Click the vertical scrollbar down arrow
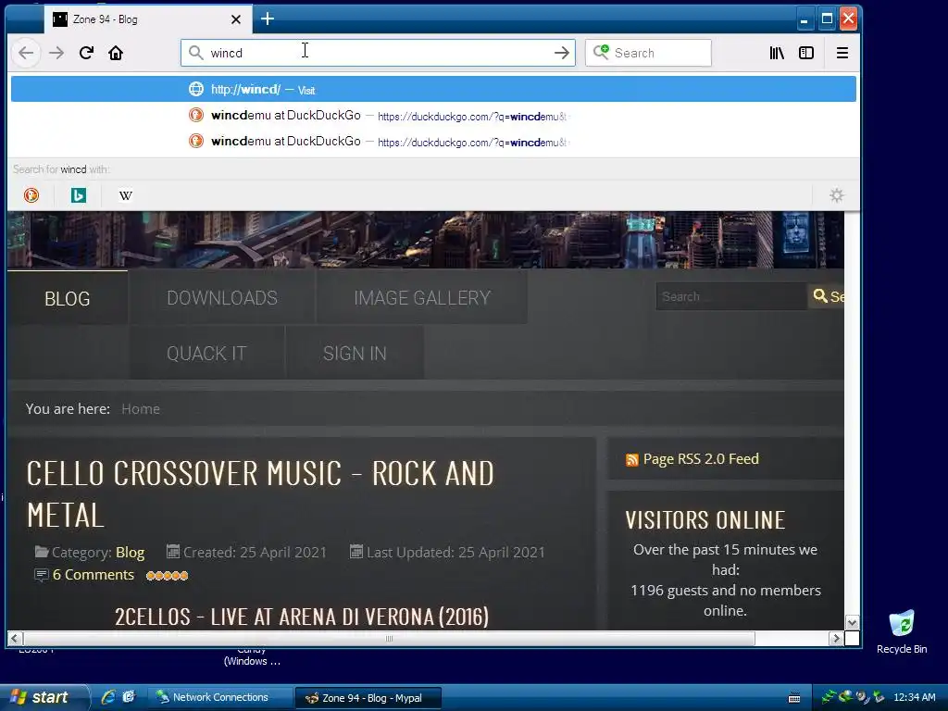This screenshot has height=711, width=948. point(852,623)
